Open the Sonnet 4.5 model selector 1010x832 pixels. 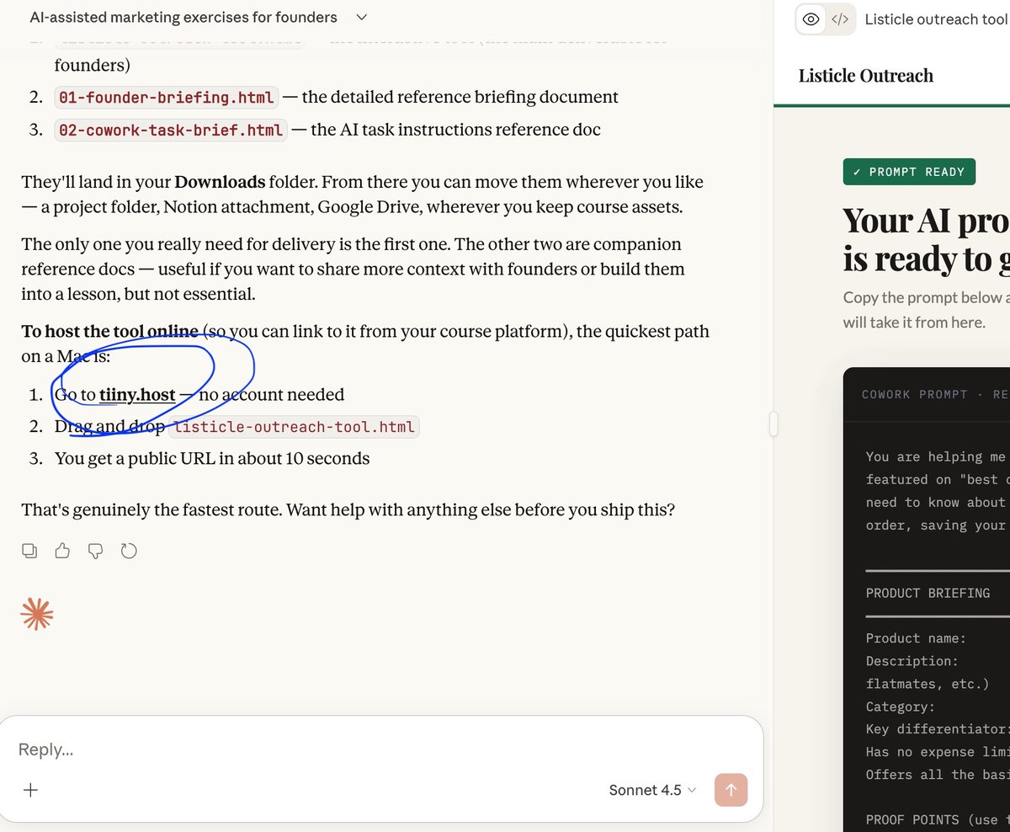coord(652,790)
